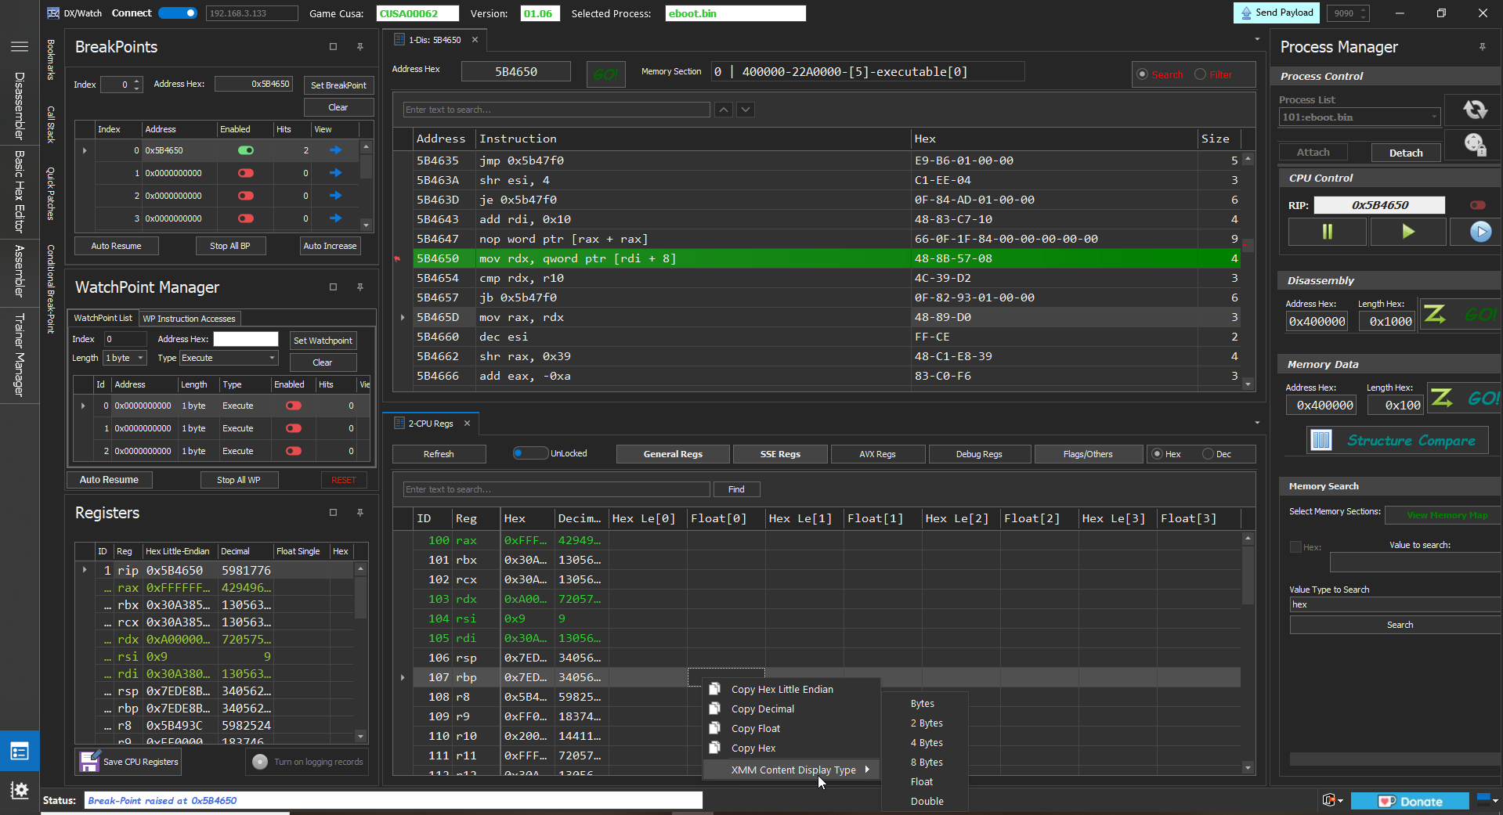The width and height of the screenshot is (1503, 815).
Task: Select the Search radio button
Action: click(1143, 74)
